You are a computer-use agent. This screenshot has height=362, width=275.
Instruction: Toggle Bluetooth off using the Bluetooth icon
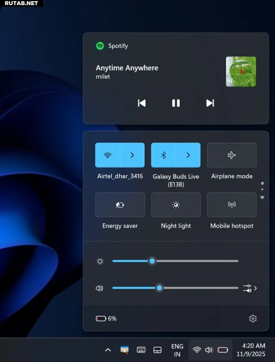[164, 155]
